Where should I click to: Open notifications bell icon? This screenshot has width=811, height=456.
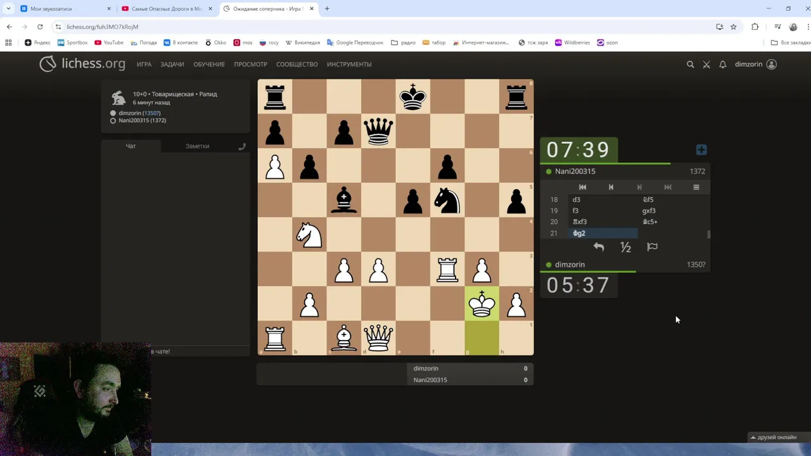(x=722, y=64)
